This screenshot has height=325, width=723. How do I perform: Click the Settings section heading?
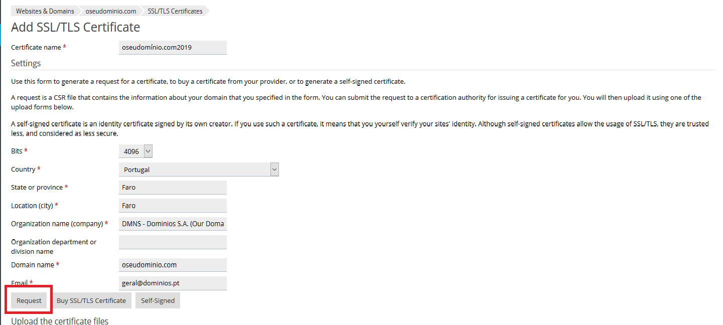point(26,63)
